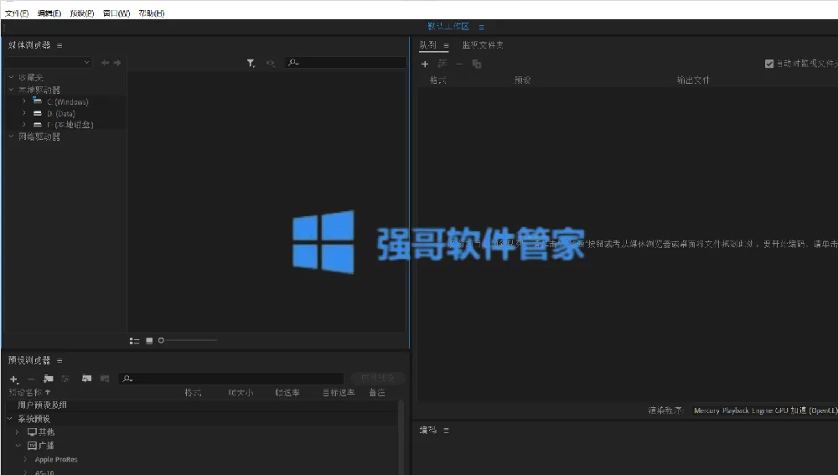The height and width of the screenshot is (475, 838).
Task: Collapse the 系统预设 system presets group
Action: pyautogui.click(x=10, y=418)
